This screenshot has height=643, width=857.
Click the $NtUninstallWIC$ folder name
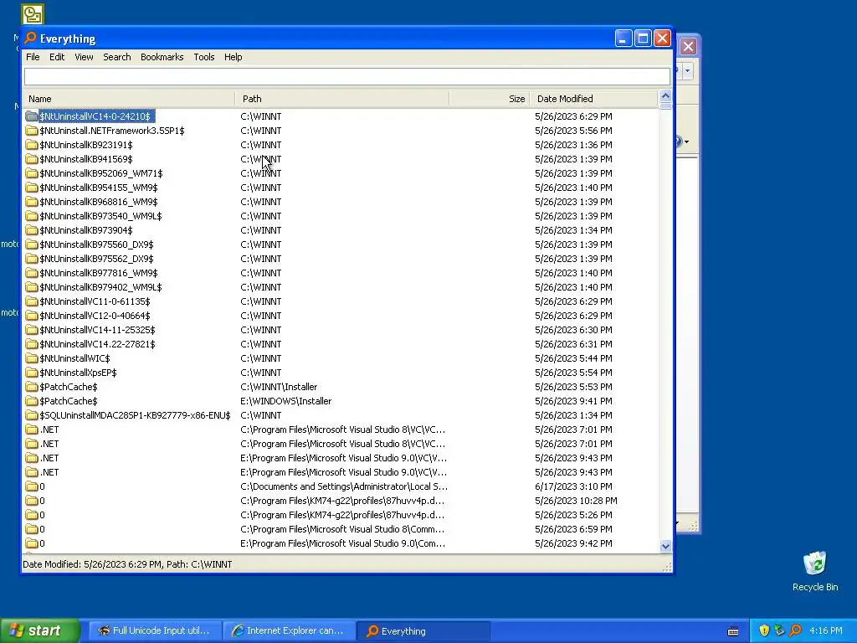74,358
